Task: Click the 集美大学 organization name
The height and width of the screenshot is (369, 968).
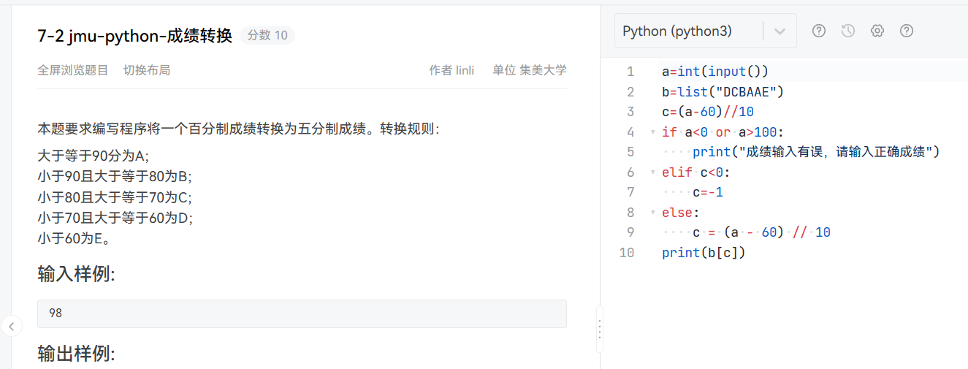Action: click(x=543, y=70)
